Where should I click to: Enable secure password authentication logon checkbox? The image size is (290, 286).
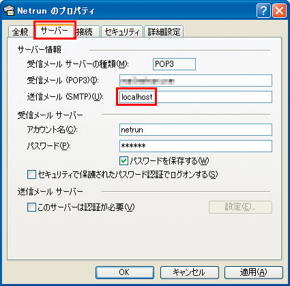pyautogui.click(x=31, y=175)
